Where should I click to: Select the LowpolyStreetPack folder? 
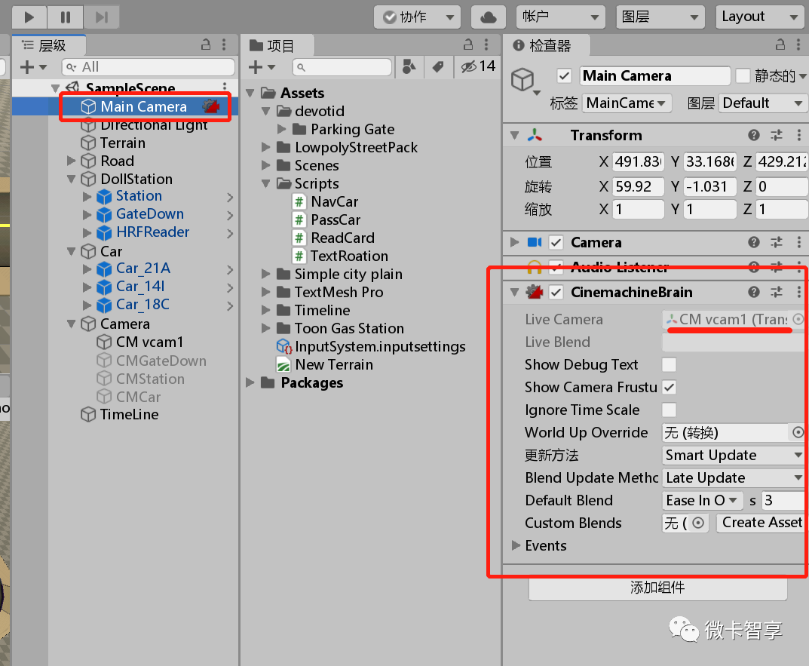click(x=356, y=147)
